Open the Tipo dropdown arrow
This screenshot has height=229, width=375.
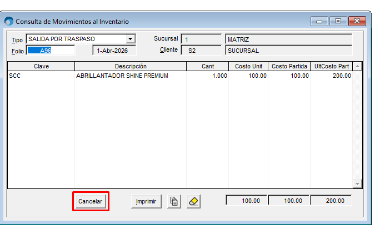tap(131, 39)
